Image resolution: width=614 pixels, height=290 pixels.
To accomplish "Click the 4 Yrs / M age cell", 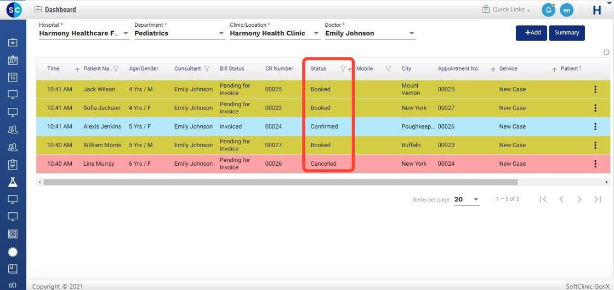I will pos(140,89).
